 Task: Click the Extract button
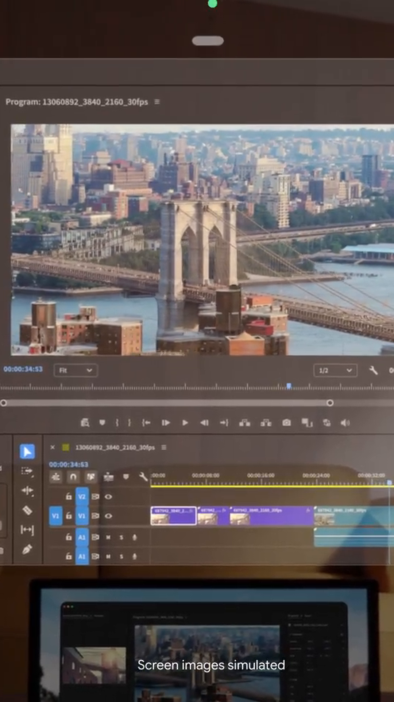click(x=266, y=423)
